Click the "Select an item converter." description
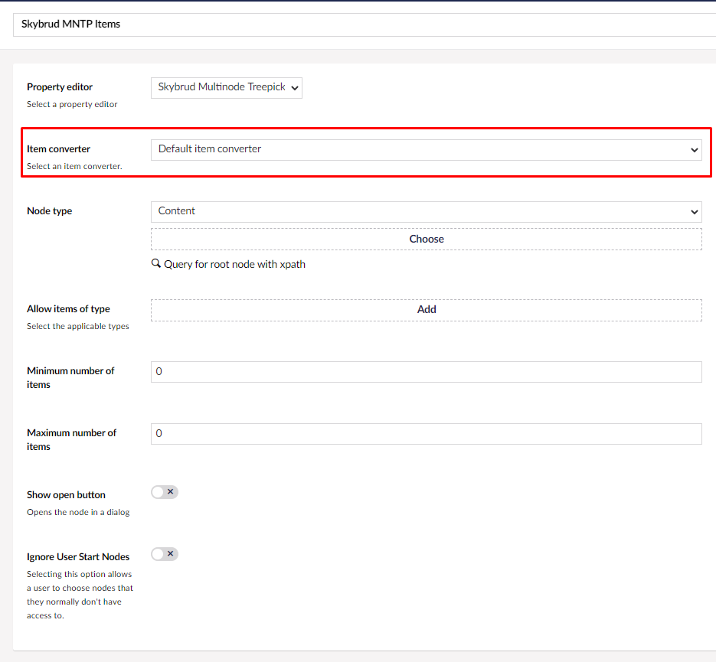 coord(74,167)
